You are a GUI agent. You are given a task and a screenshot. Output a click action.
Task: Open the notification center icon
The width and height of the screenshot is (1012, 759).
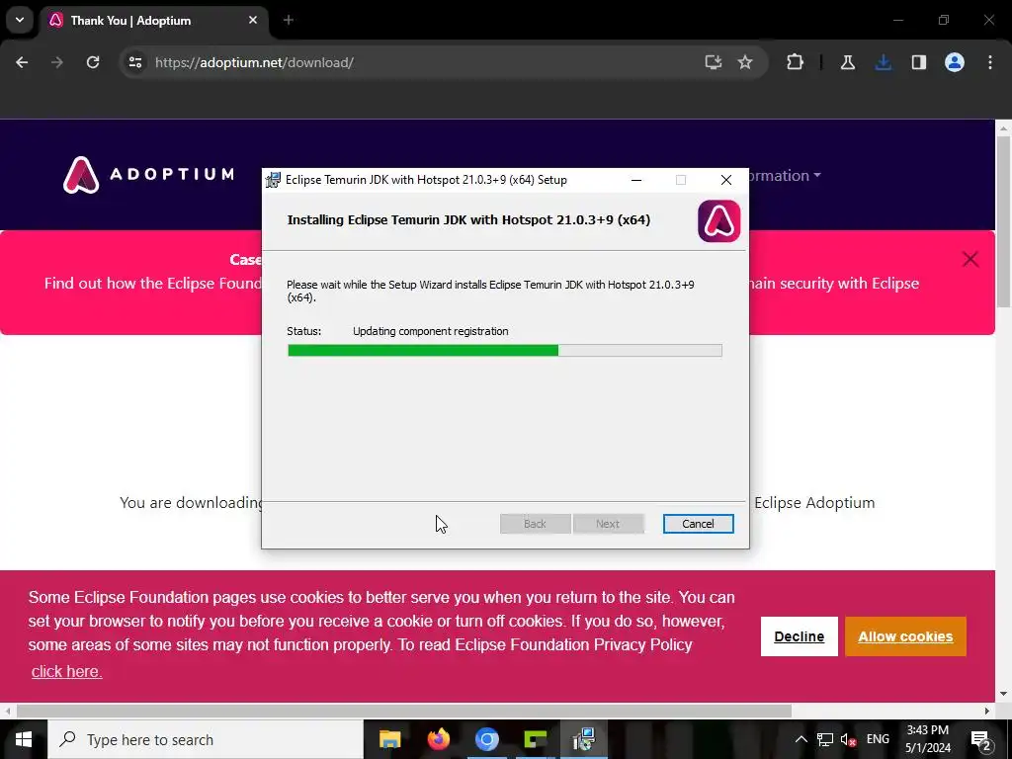[981, 739]
